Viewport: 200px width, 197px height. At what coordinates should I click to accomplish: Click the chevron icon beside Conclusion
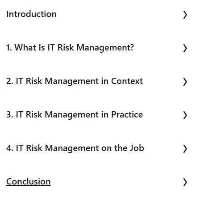pos(185,182)
